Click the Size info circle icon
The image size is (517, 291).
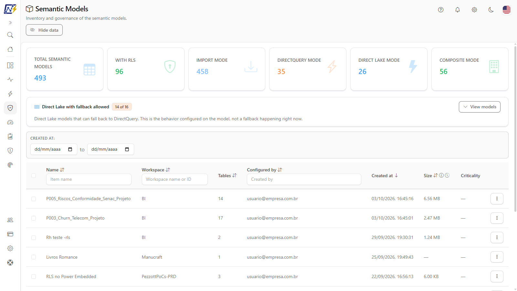tap(441, 175)
